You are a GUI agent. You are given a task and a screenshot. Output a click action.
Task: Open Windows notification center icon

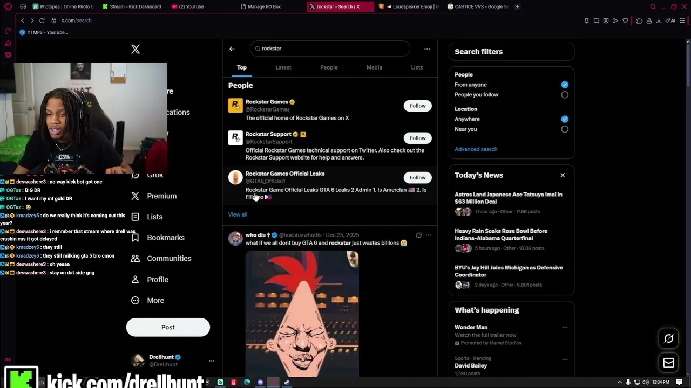pos(679,382)
